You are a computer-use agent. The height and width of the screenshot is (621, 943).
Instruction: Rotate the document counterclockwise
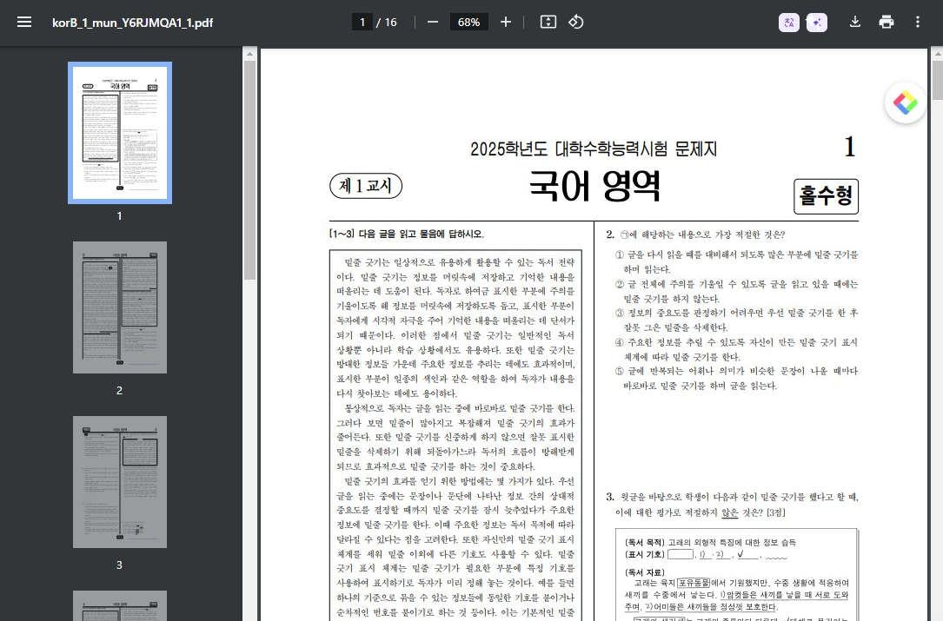pyautogui.click(x=575, y=23)
